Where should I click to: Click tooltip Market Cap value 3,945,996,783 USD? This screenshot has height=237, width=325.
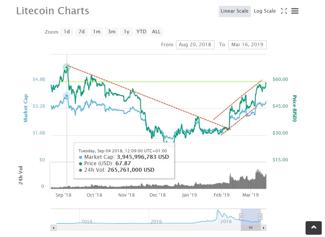point(143,157)
